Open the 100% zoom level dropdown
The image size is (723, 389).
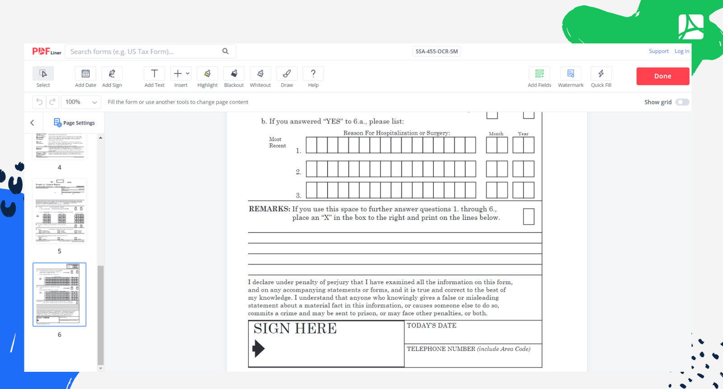tap(81, 102)
